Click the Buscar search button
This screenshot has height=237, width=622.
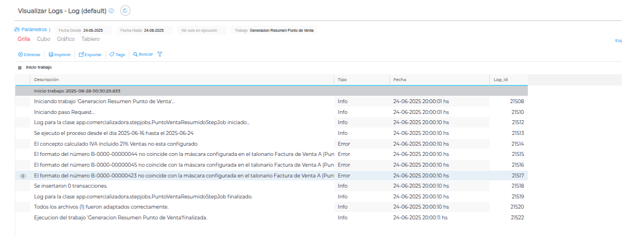click(x=143, y=54)
